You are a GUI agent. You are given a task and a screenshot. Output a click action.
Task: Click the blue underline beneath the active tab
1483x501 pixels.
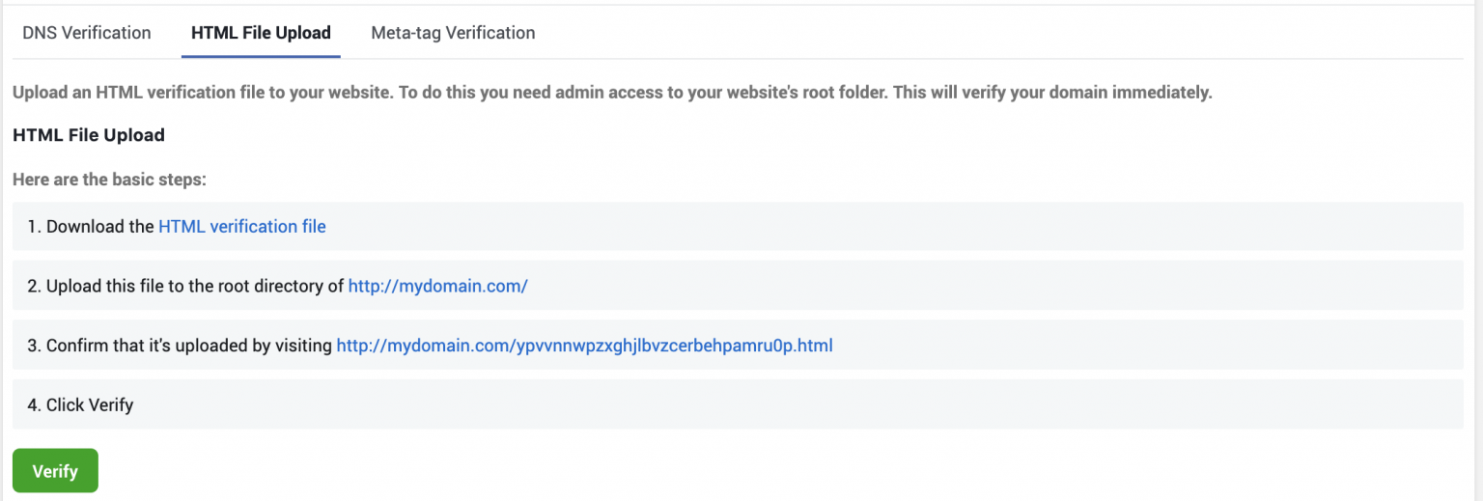(x=261, y=56)
